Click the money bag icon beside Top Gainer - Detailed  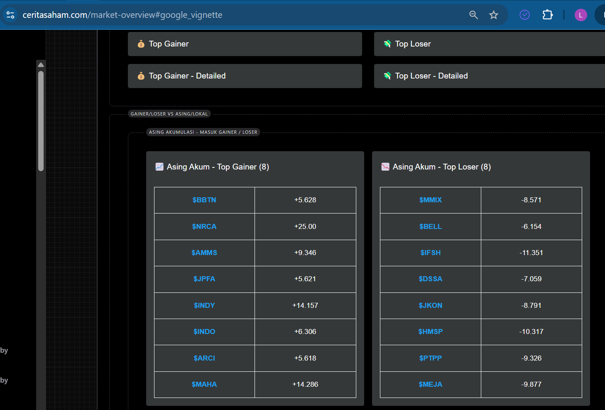[x=141, y=76]
